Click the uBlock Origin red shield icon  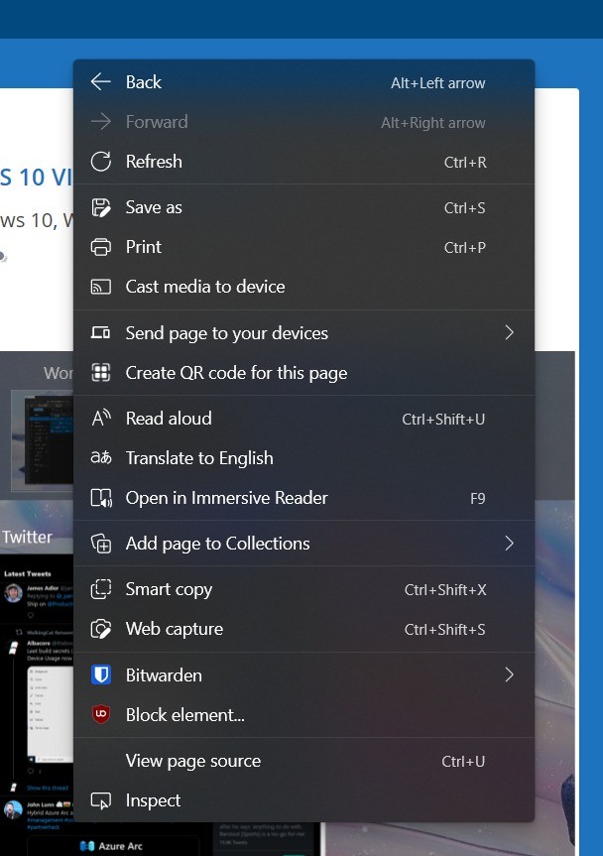point(100,715)
